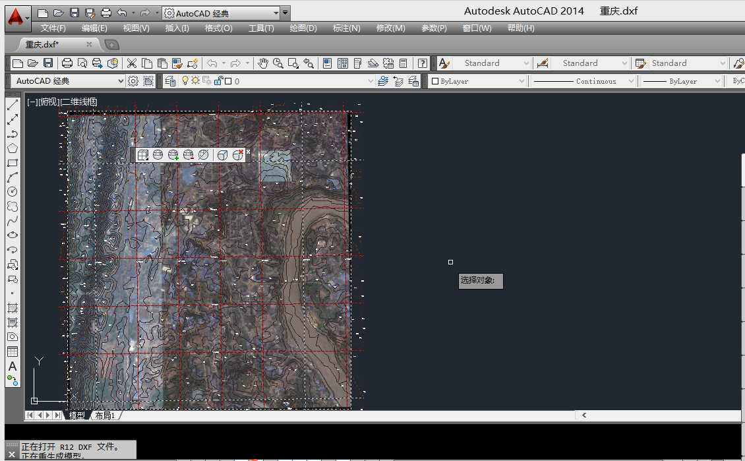Open the Layer Properties Manager icon
745x461 pixels.
click(x=170, y=81)
